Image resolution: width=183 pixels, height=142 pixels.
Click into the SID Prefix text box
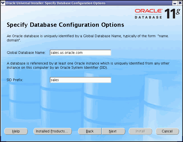tap(80, 80)
